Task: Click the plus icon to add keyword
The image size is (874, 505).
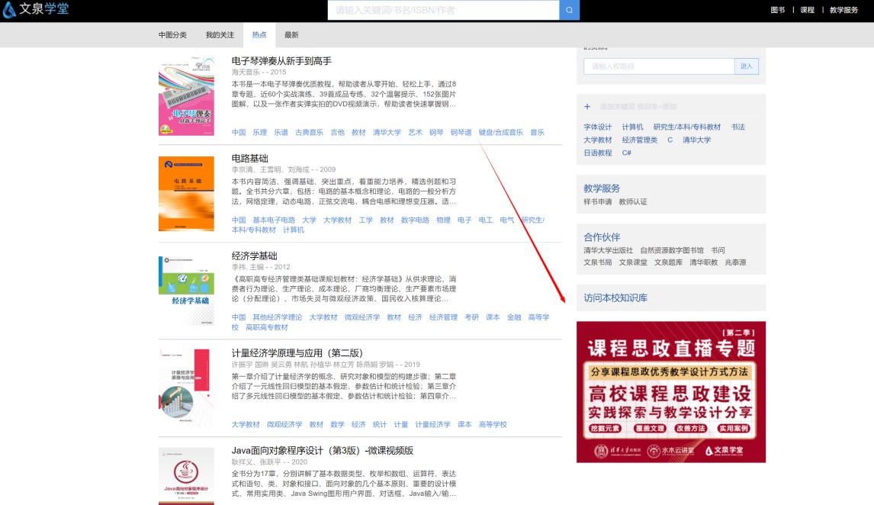Action: pyautogui.click(x=587, y=107)
